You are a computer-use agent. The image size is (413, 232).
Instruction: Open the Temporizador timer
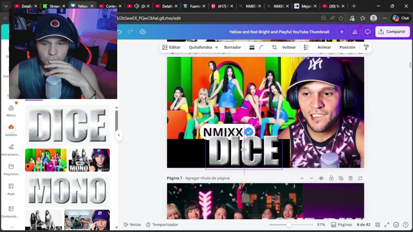coord(162,225)
